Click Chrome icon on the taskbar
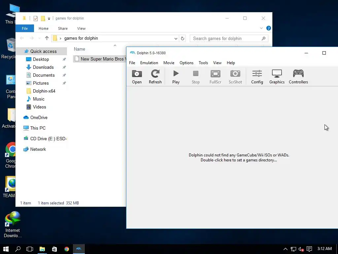Viewport: 338px width, 254px height. tap(67, 249)
